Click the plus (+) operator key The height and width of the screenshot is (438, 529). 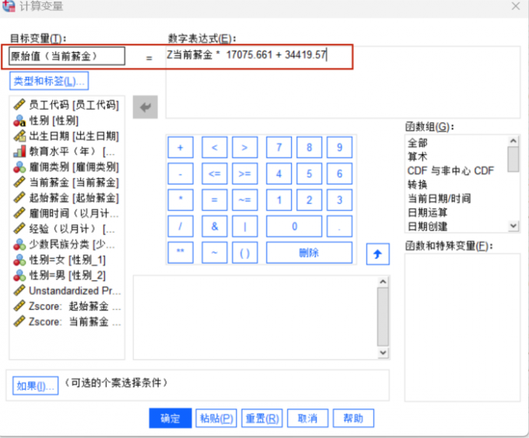[180, 148]
